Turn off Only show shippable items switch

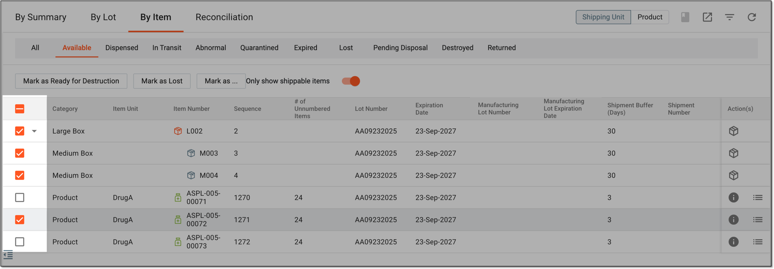coord(351,81)
